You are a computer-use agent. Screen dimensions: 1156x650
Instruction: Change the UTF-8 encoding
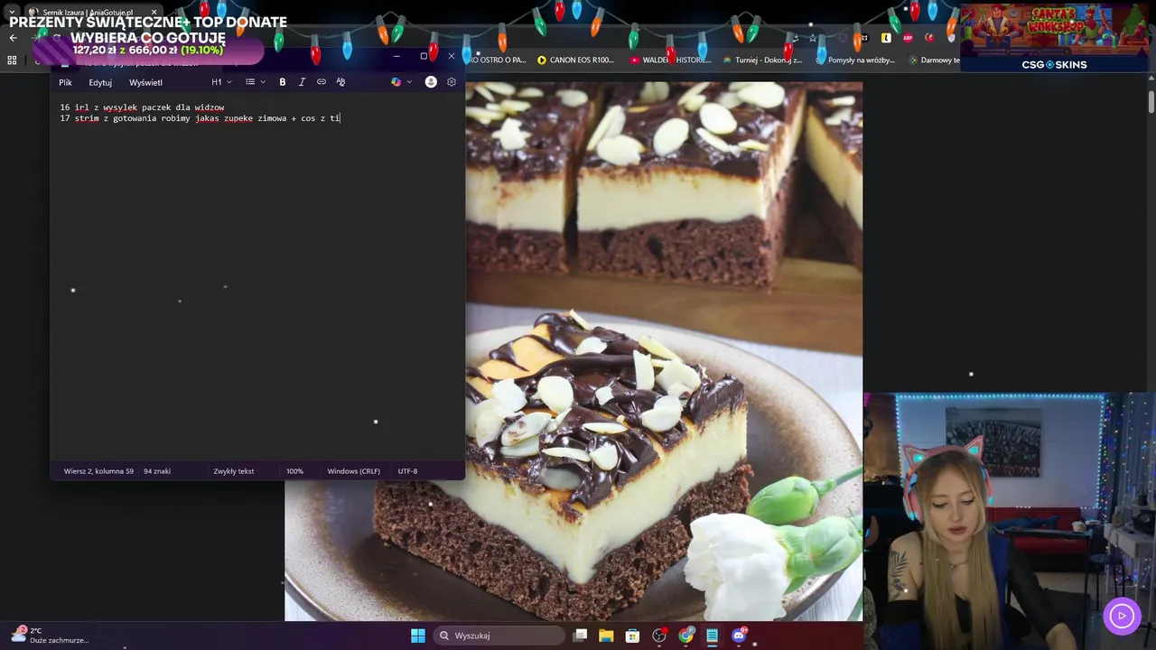click(407, 471)
